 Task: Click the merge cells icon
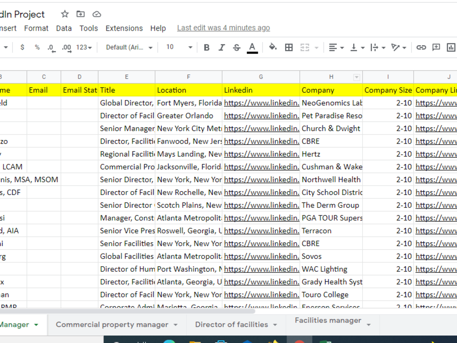304,47
